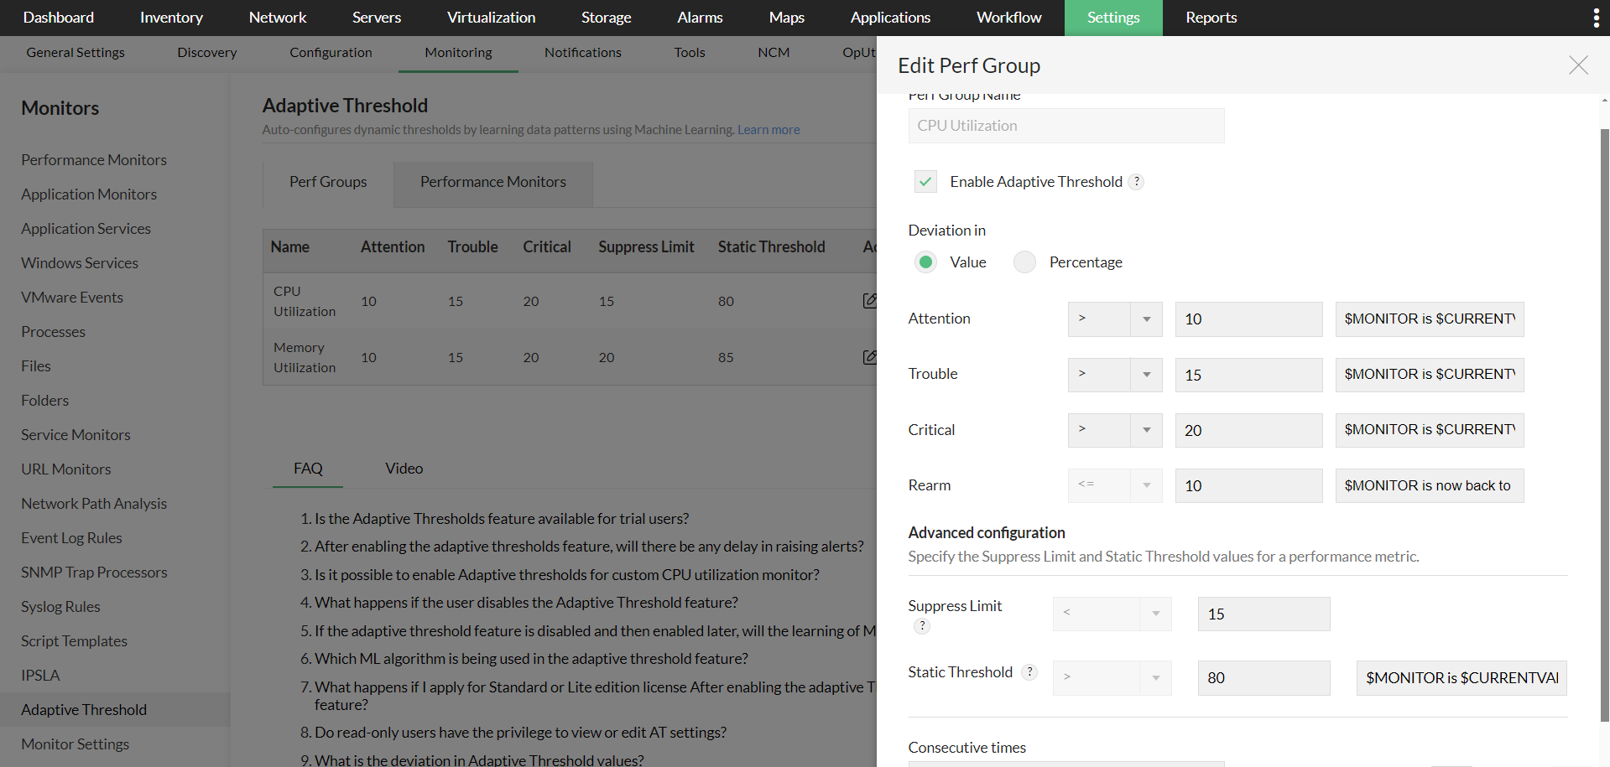Close the Edit Perf Group panel
The height and width of the screenshot is (767, 1610).
point(1578,65)
